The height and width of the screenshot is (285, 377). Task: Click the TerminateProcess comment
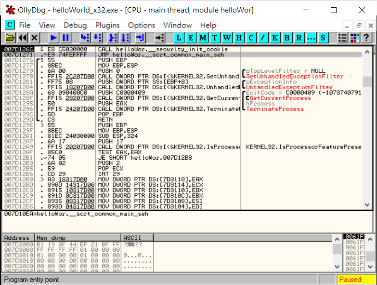275,109
